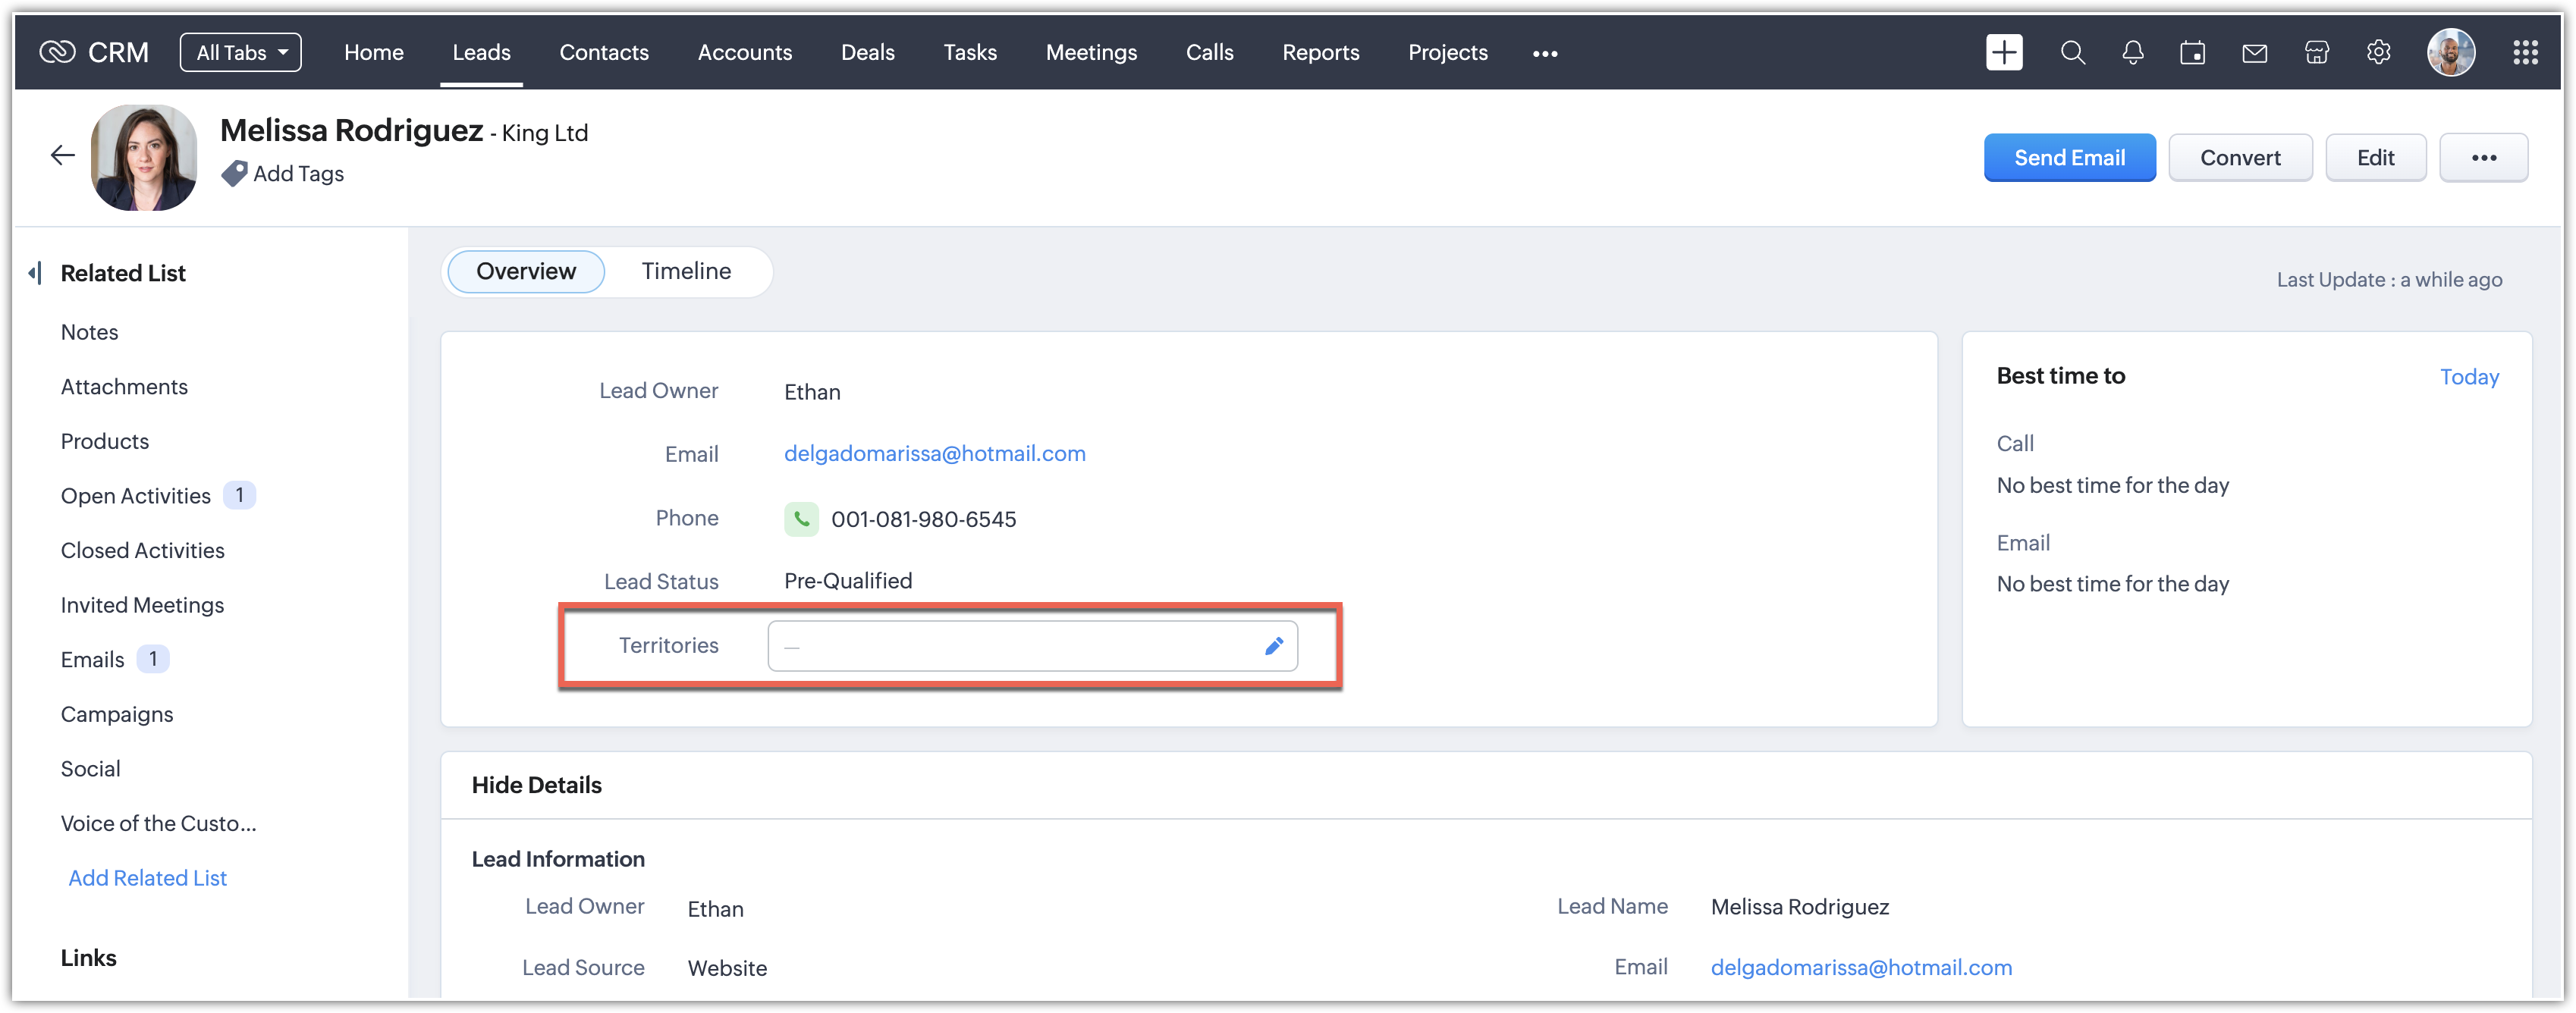Open the notifications bell icon
2576x1013 pixels.
click(2132, 52)
